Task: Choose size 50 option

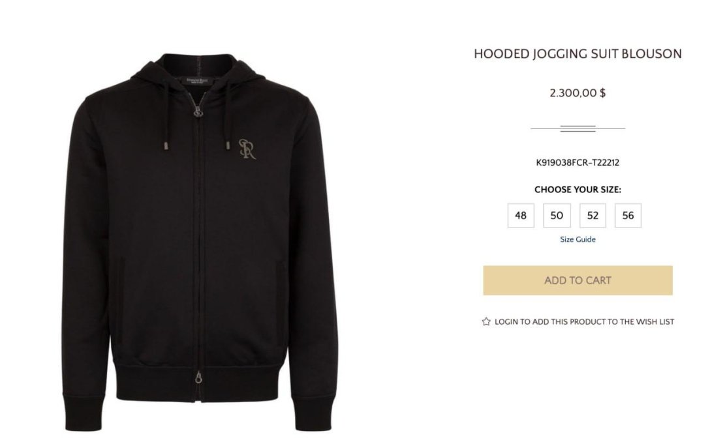Action: (x=557, y=215)
